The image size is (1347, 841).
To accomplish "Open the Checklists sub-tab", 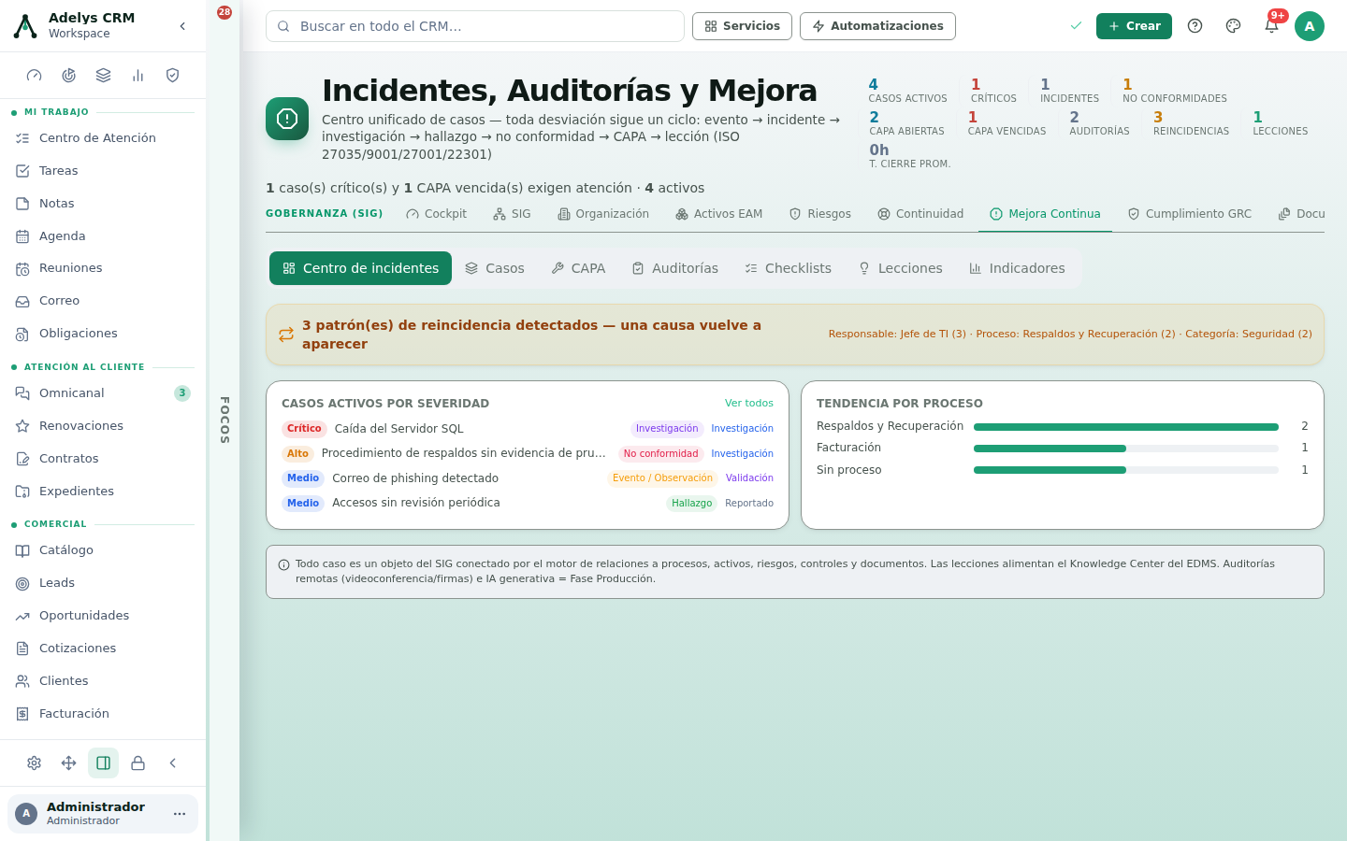I will [x=789, y=268].
